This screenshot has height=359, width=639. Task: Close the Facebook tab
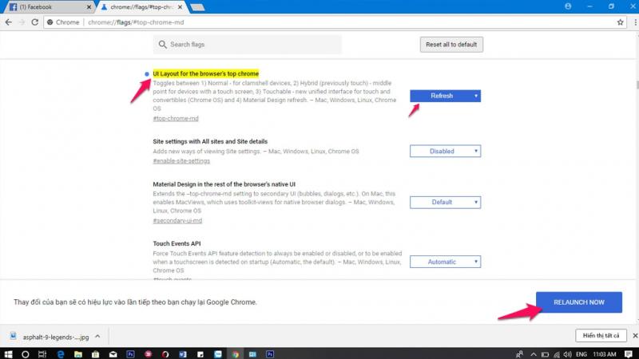[83, 7]
